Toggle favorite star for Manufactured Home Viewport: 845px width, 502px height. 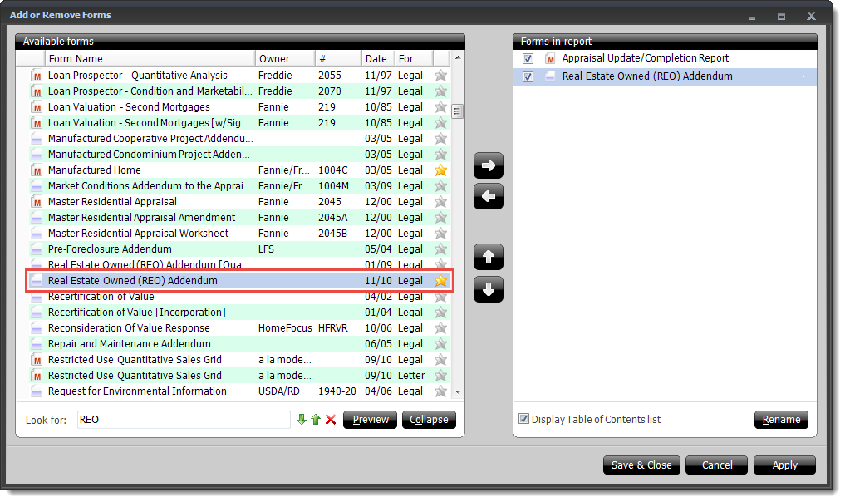[441, 170]
